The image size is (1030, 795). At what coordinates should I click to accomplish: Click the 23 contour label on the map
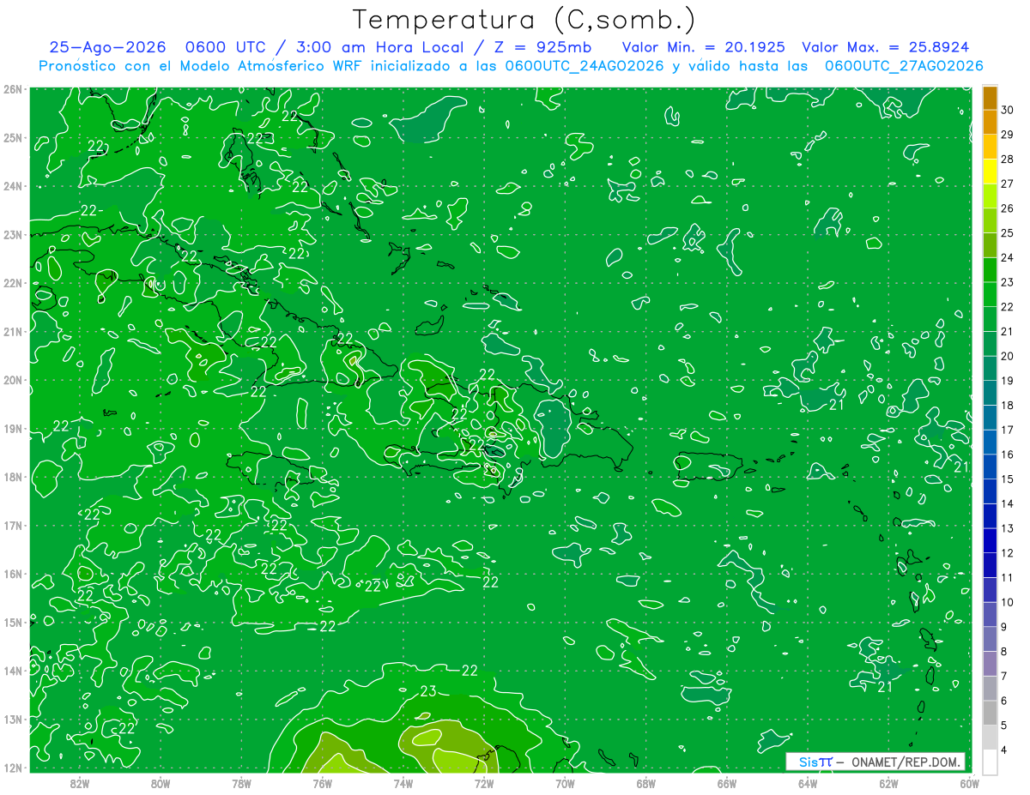428,691
